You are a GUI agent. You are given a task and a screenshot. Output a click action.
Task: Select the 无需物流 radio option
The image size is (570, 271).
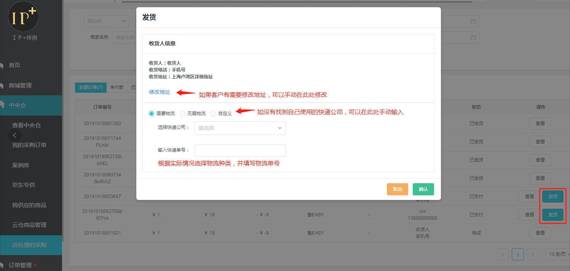pyautogui.click(x=182, y=114)
